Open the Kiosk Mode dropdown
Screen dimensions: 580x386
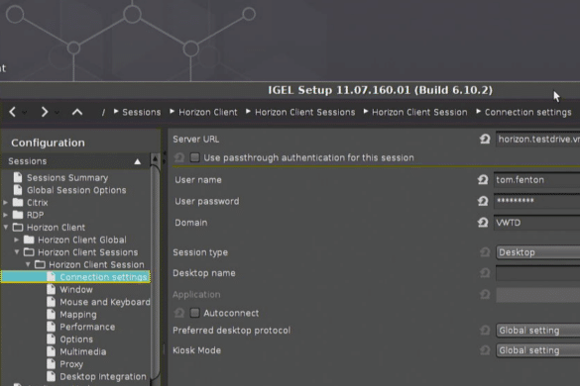coord(537,350)
